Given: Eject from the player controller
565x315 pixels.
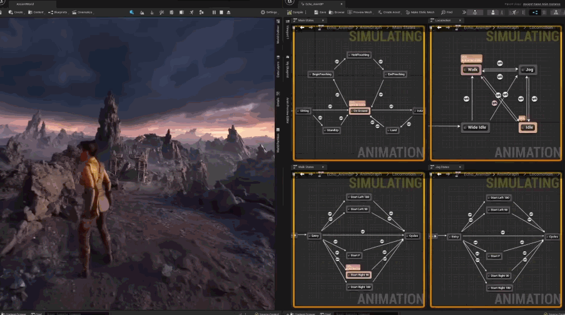Looking at the screenshot, I should 228,12.
